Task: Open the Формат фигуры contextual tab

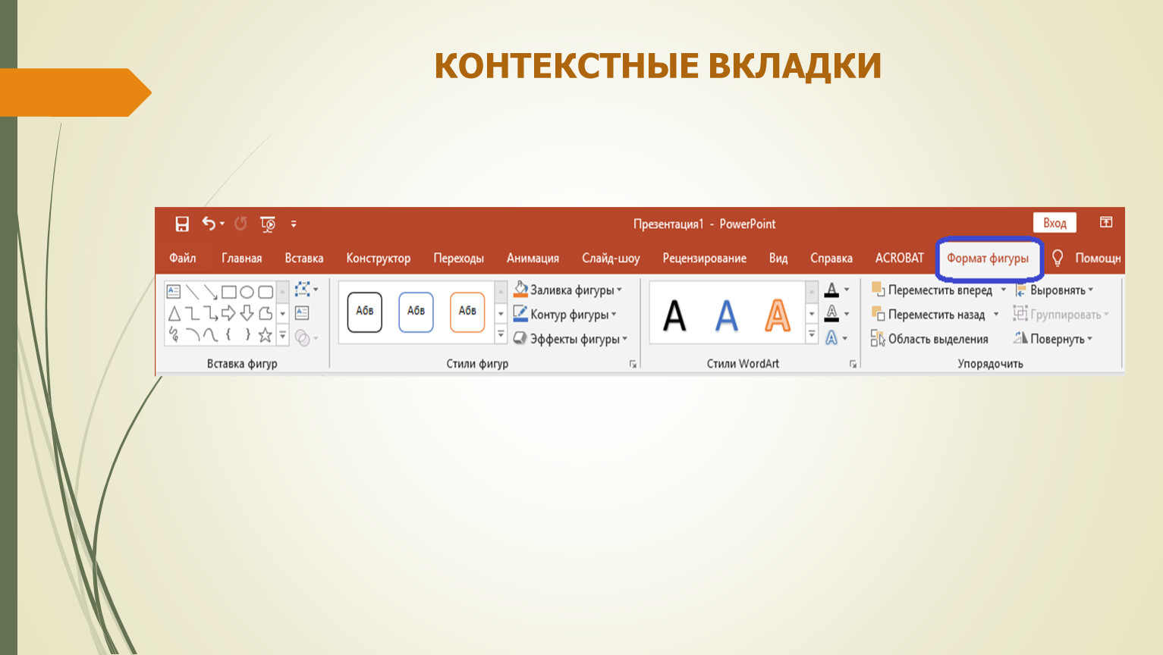Action: click(x=988, y=258)
